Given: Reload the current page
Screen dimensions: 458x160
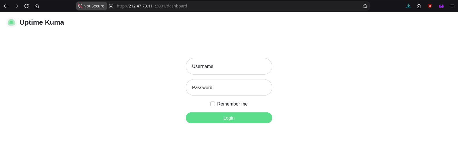Looking at the screenshot, I should point(26,6).
